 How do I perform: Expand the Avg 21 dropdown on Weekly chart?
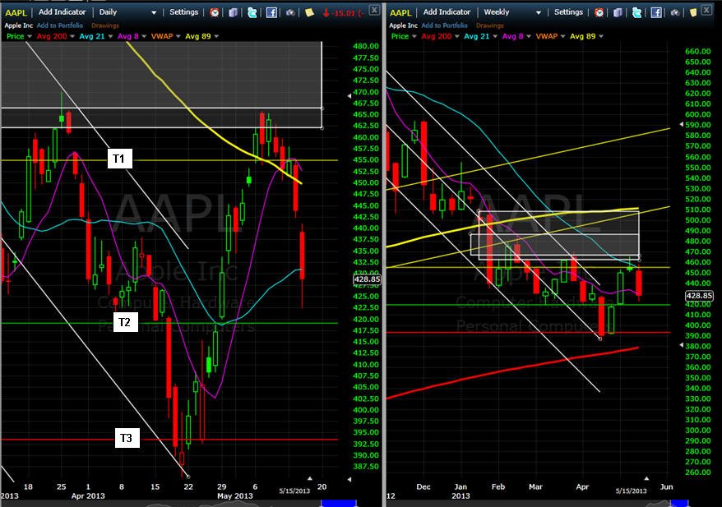coord(495,36)
